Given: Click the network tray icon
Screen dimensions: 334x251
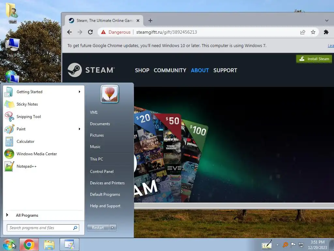Looking at the screenshot, I should click(x=301, y=244).
